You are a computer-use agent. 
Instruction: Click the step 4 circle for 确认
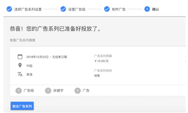click(x=147, y=9)
